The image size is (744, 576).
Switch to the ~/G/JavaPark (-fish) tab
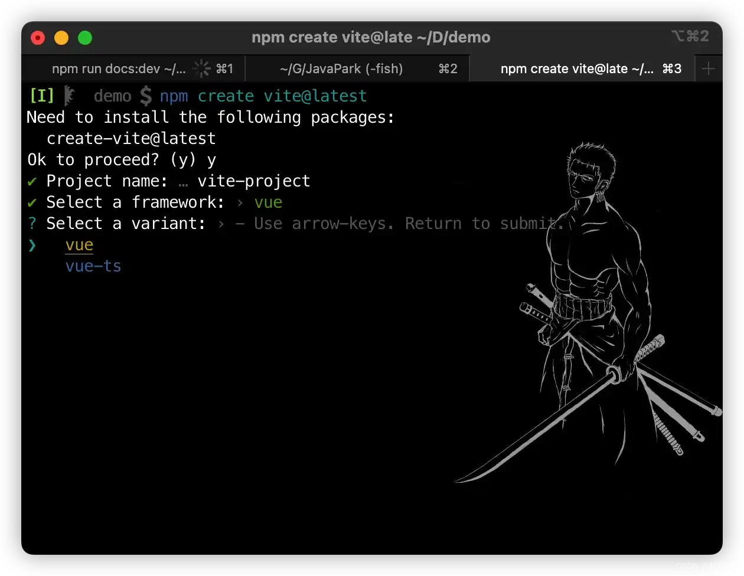[341, 69]
